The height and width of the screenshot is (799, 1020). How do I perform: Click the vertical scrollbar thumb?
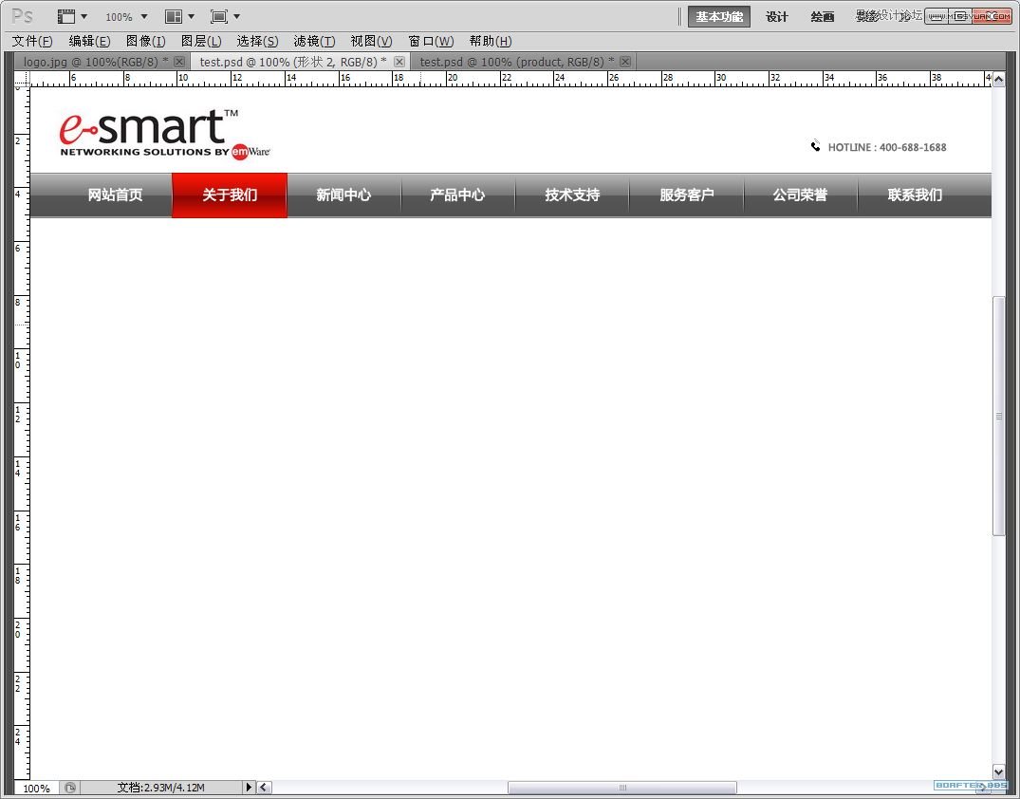[999, 416]
